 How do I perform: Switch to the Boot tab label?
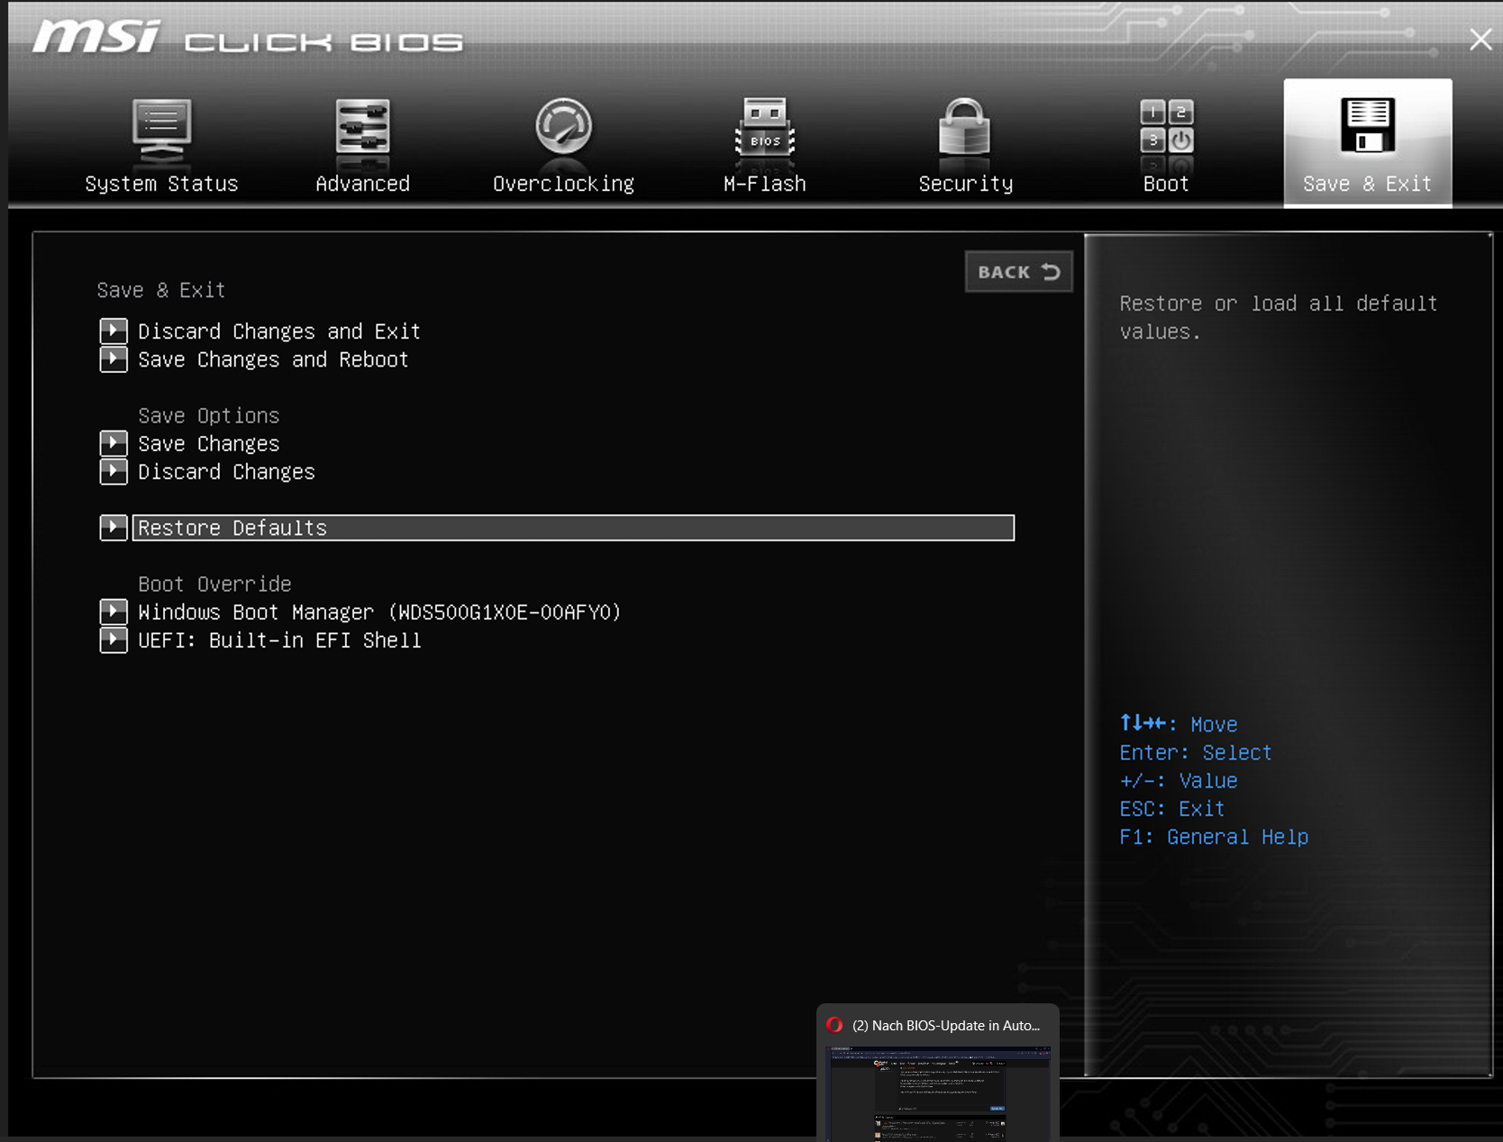pos(1166,184)
